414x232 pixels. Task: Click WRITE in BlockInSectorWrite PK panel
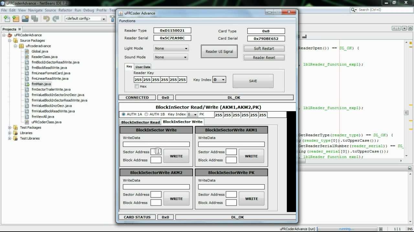(251, 199)
